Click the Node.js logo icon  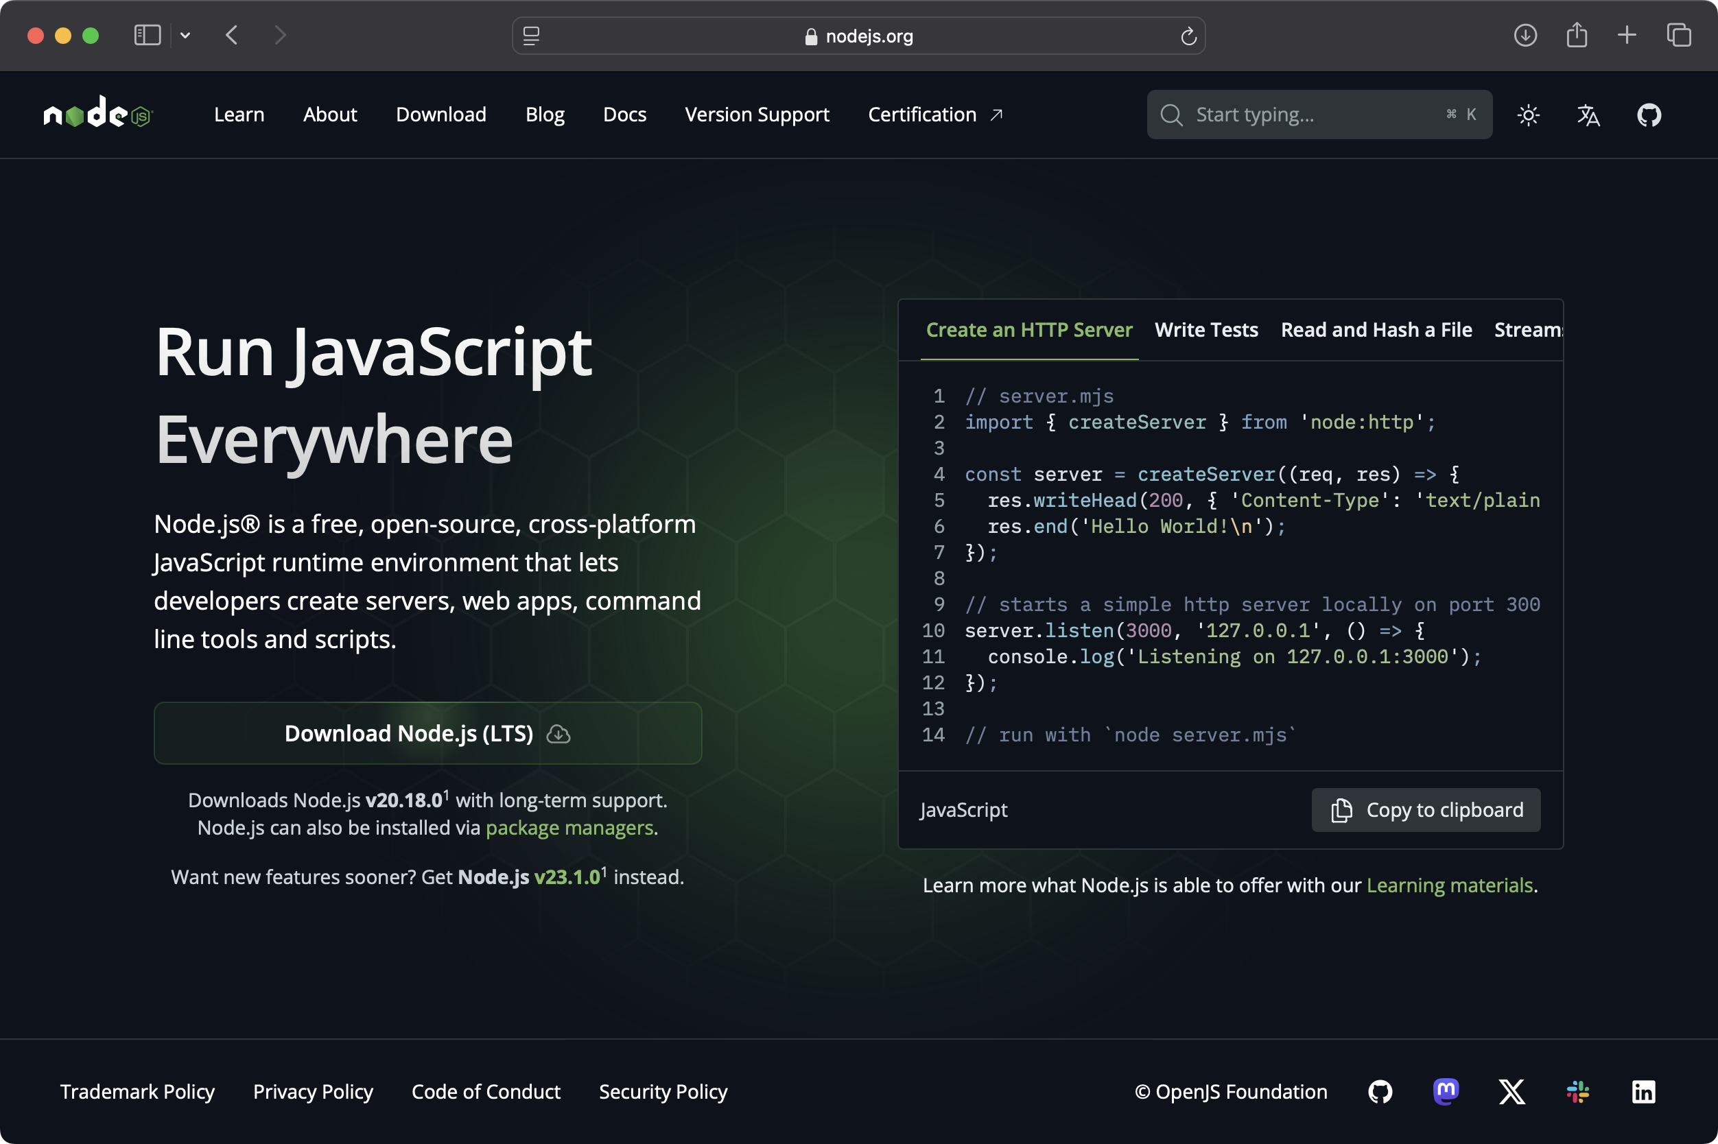(96, 114)
